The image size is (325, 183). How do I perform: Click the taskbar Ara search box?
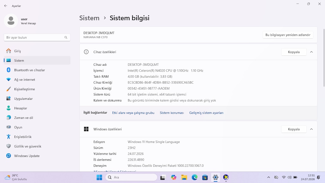coord(131,177)
